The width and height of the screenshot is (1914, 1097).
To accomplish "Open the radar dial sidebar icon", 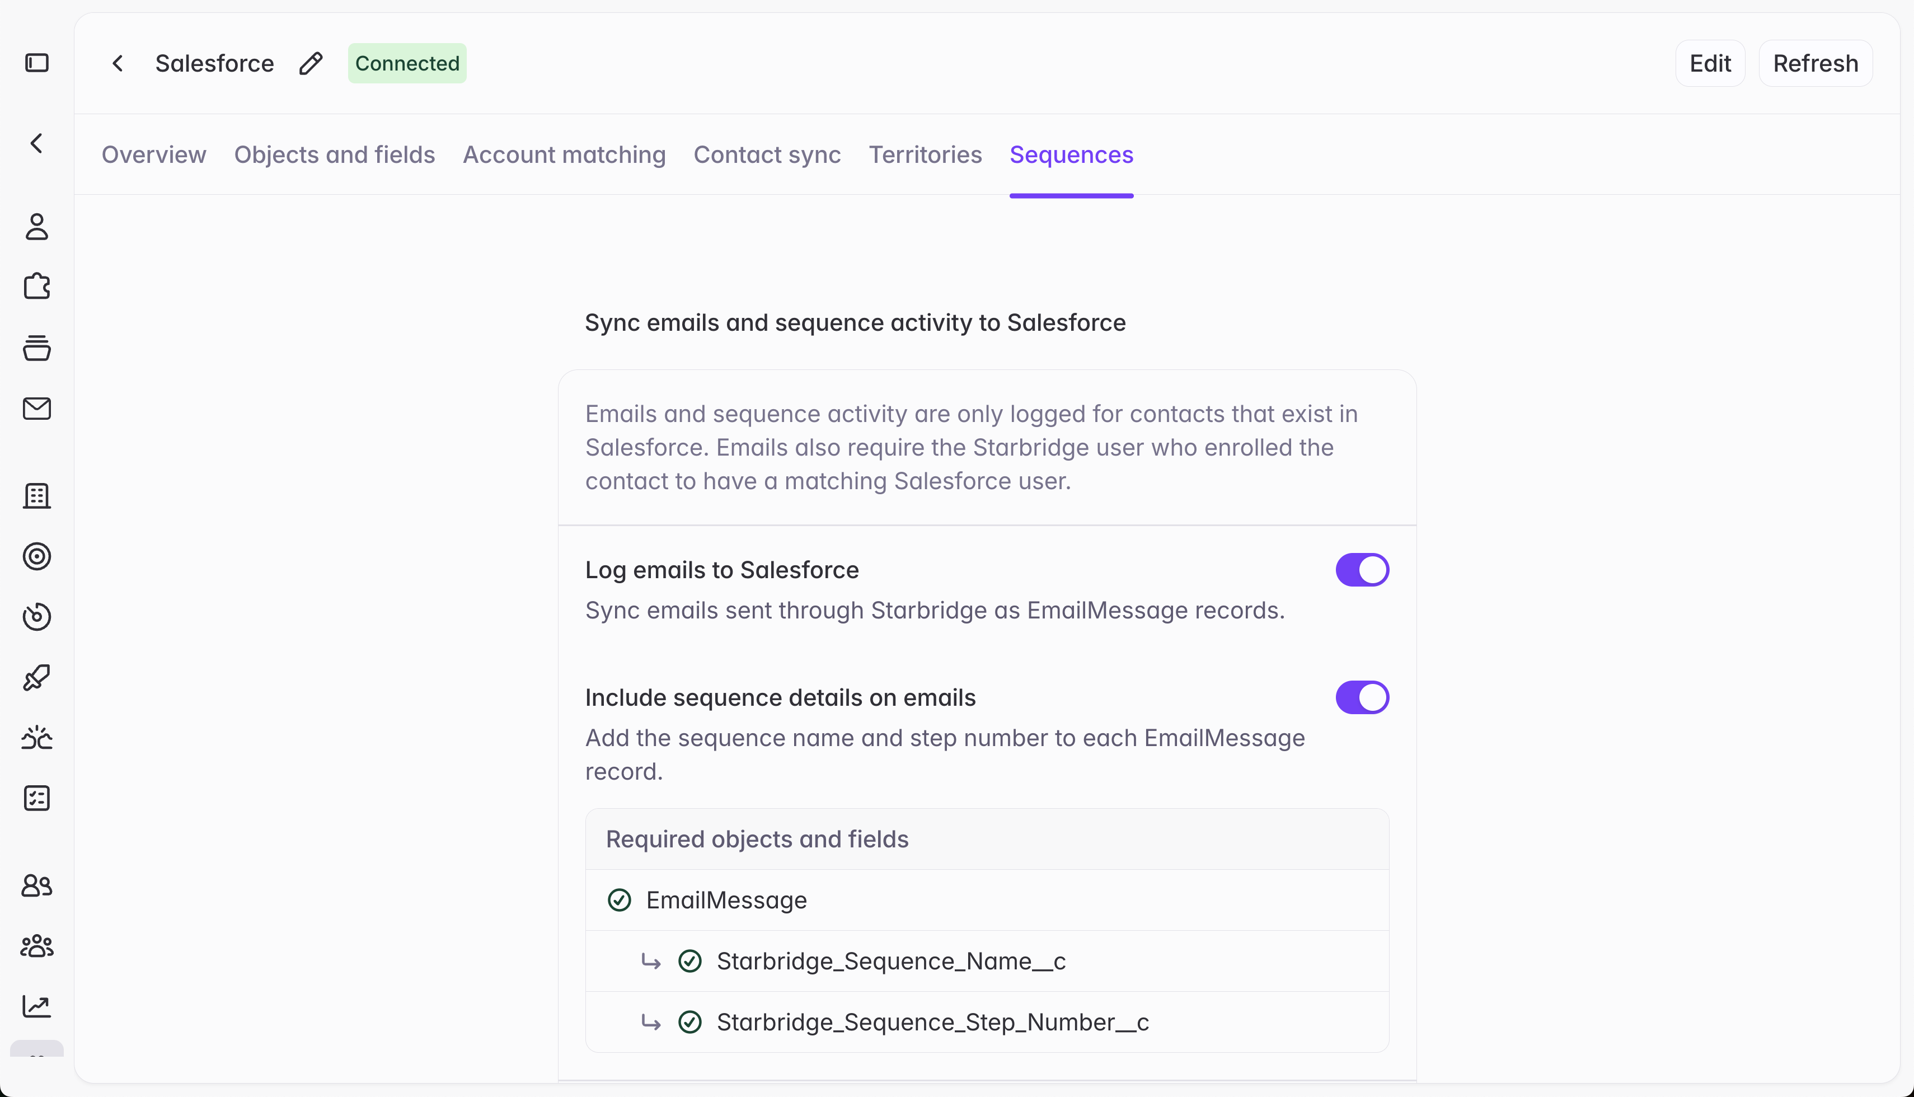I will [x=37, y=616].
